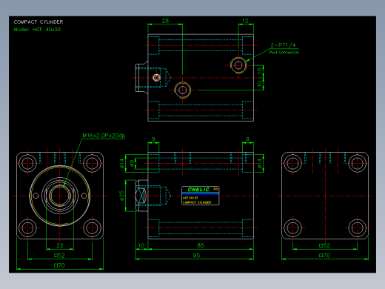Click the Port Connection note
This screenshot has height=289, width=385.
point(284,53)
